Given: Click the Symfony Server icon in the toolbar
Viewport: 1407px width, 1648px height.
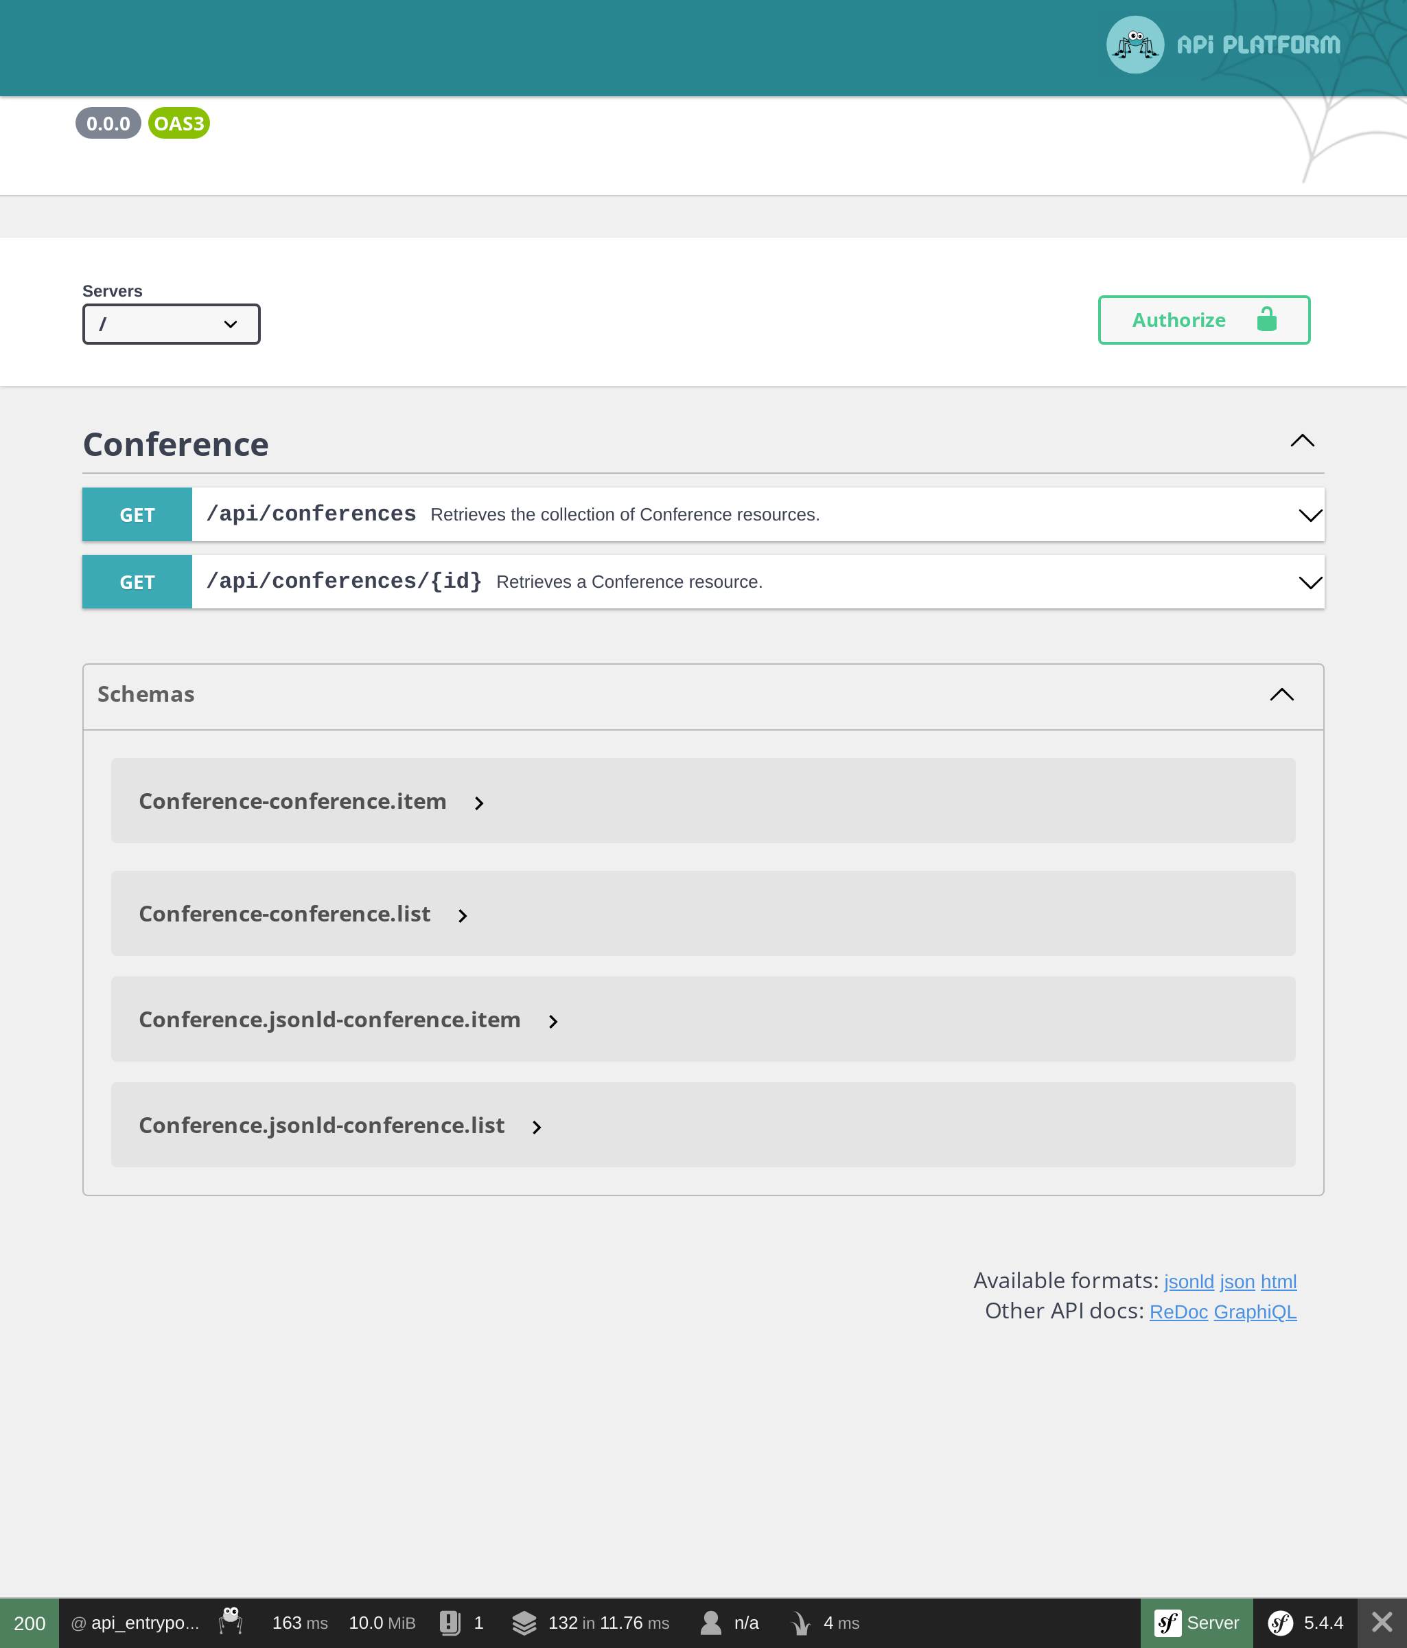Looking at the screenshot, I should point(1169,1623).
